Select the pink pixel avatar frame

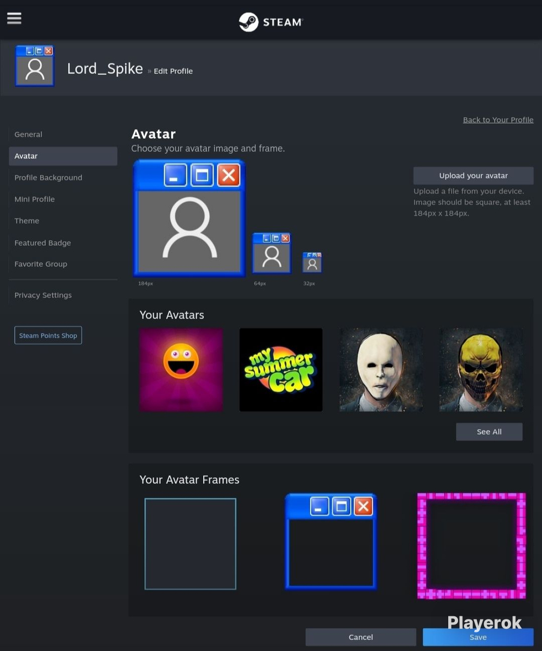point(472,546)
